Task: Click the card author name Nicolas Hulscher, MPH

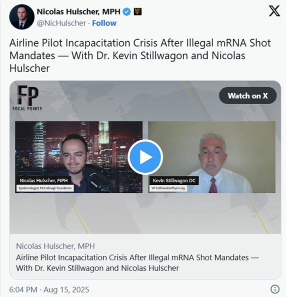Action: coord(55,246)
